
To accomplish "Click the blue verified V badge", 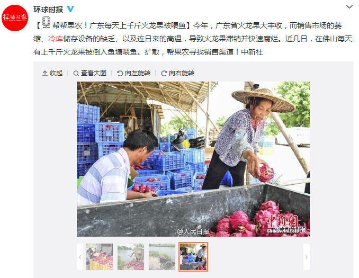I will pyautogui.click(x=70, y=9).
